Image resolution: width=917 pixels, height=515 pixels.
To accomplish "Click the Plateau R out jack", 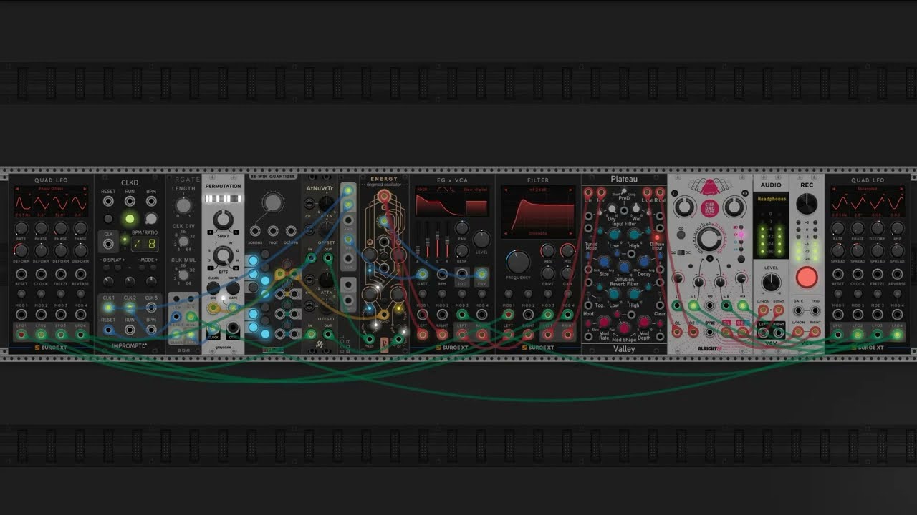I will click(x=659, y=192).
